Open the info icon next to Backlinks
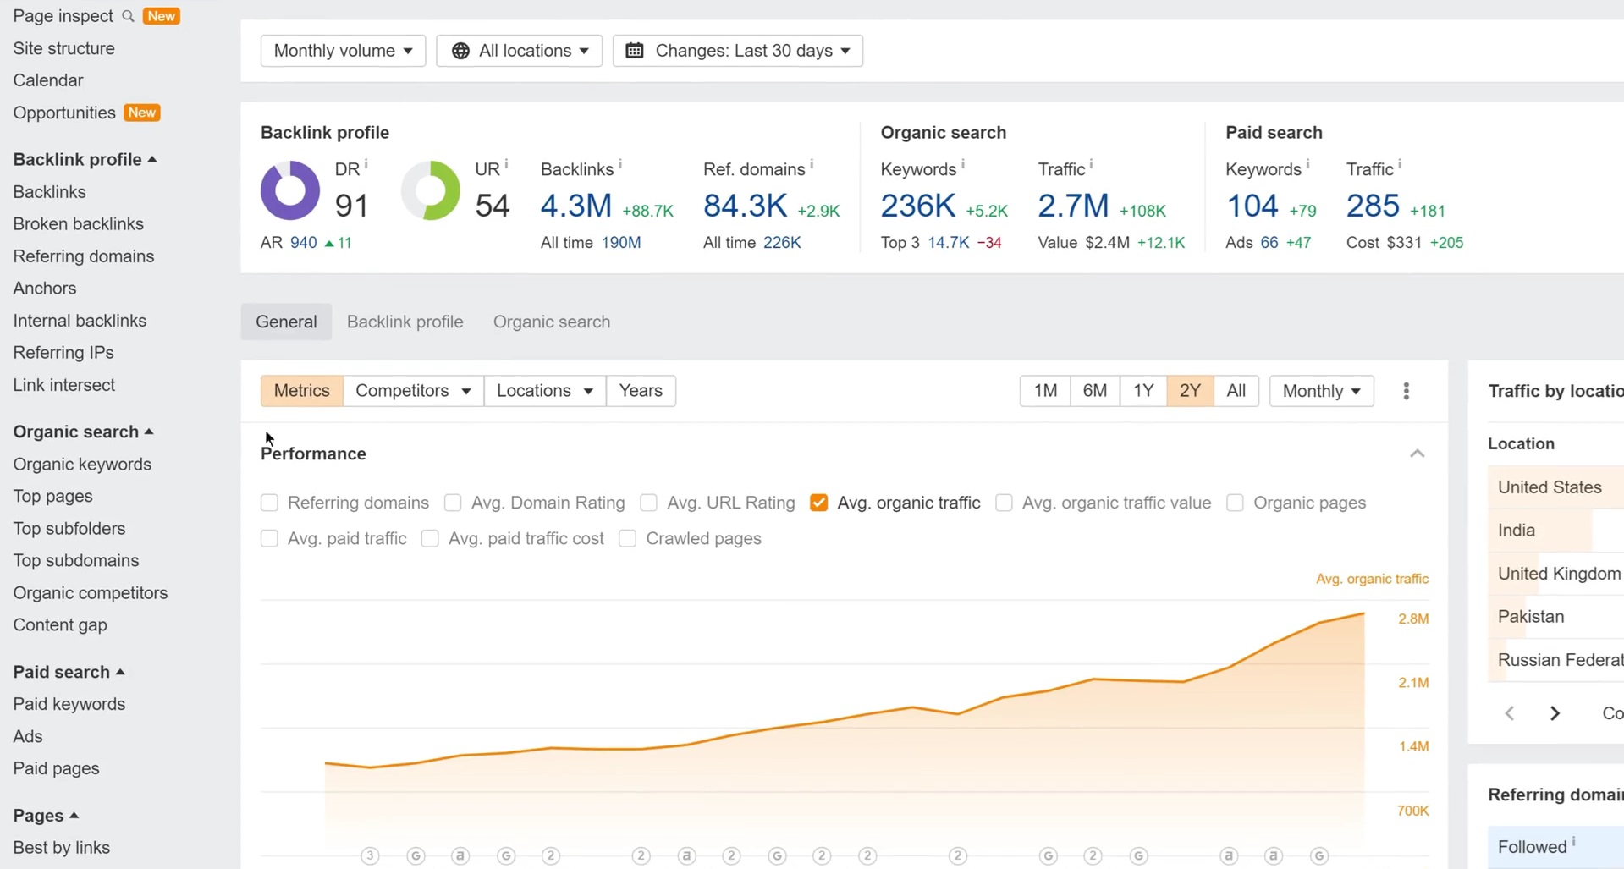 [x=620, y=163]
